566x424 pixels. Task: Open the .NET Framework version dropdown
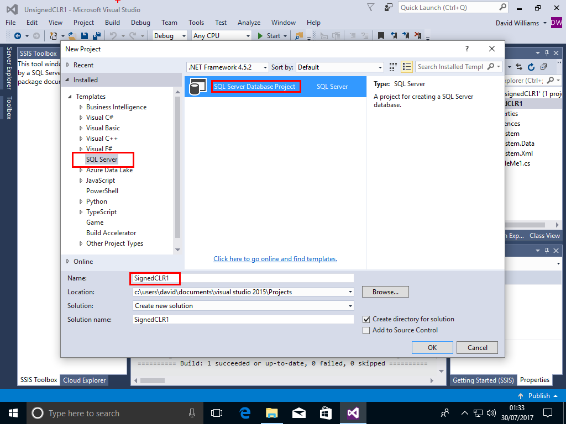click(228, 67)
